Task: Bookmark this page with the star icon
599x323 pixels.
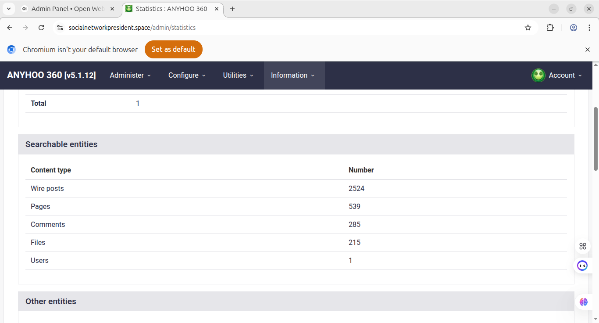Action: click(528, 28)
